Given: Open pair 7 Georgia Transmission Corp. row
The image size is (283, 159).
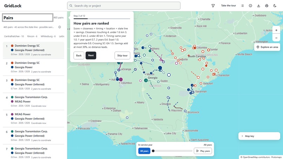Looking at the screenshot, I should [x=33, y=152].
